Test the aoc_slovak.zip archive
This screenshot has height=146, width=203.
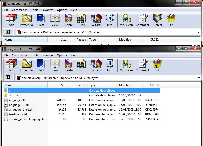point(41,65)
